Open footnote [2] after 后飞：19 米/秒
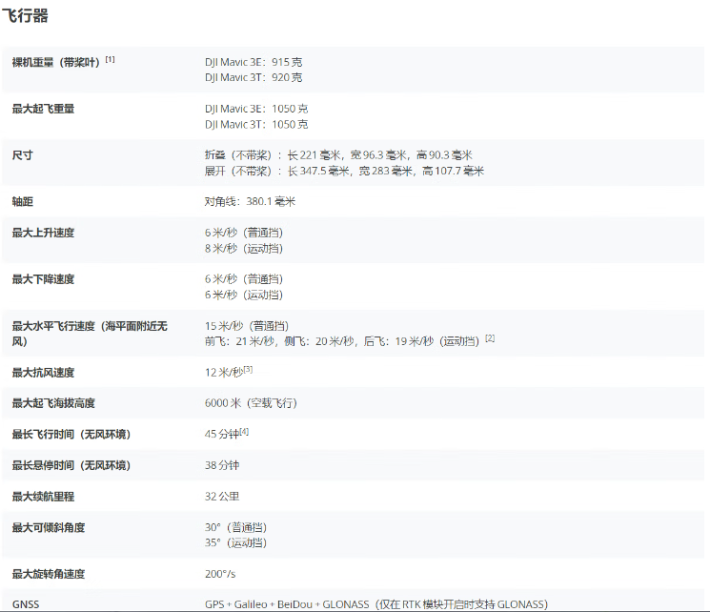Viewport: 710px width, 612px height. 490,338
